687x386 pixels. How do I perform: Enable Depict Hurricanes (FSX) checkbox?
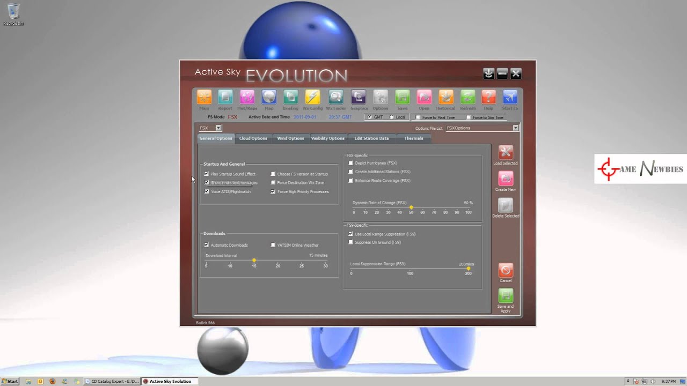pos(351,163)
